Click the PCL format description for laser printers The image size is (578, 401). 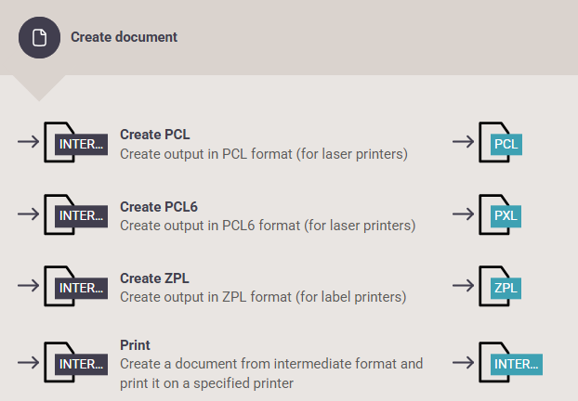(264, 154)
